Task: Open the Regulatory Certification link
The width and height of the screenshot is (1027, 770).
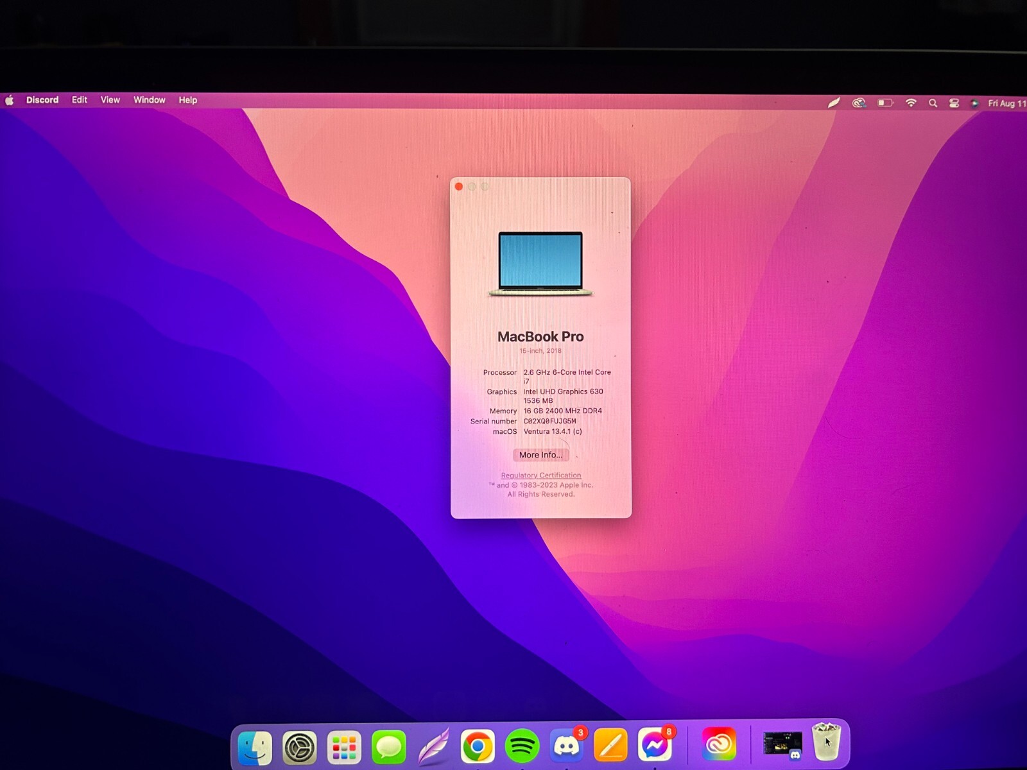Action: (x=540, y=475)
